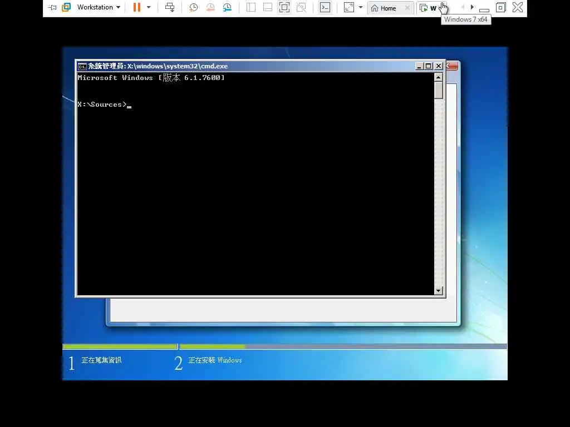Open the console view icon
The height and width of the screenshot is (427, 570).
325,7
